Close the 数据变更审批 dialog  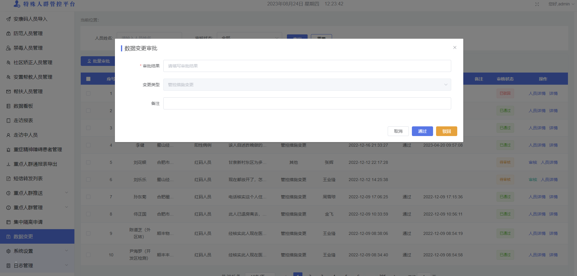455,47
